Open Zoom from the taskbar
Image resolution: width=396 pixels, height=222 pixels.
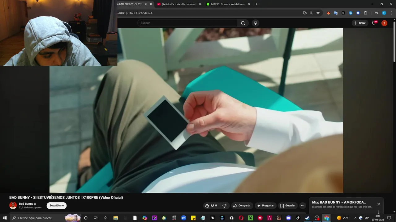183,218
